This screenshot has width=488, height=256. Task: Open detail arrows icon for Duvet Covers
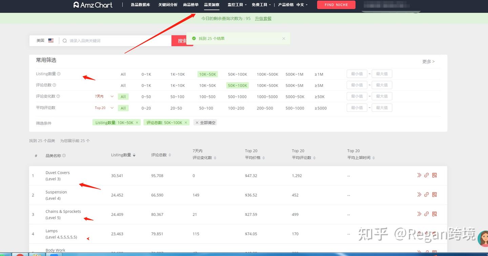(419, 175)
